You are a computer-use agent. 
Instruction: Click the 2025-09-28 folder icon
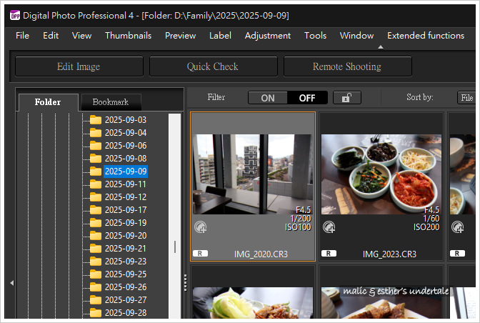pyautogui.click(x=96, y=312)
